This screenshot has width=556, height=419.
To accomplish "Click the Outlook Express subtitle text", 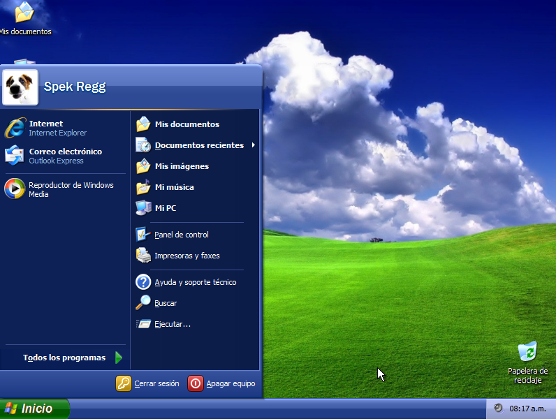I will point(56,161).
